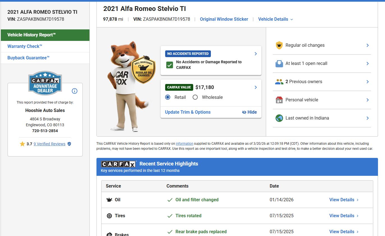Click the personal vehicle house icon

tap(279, 100)
